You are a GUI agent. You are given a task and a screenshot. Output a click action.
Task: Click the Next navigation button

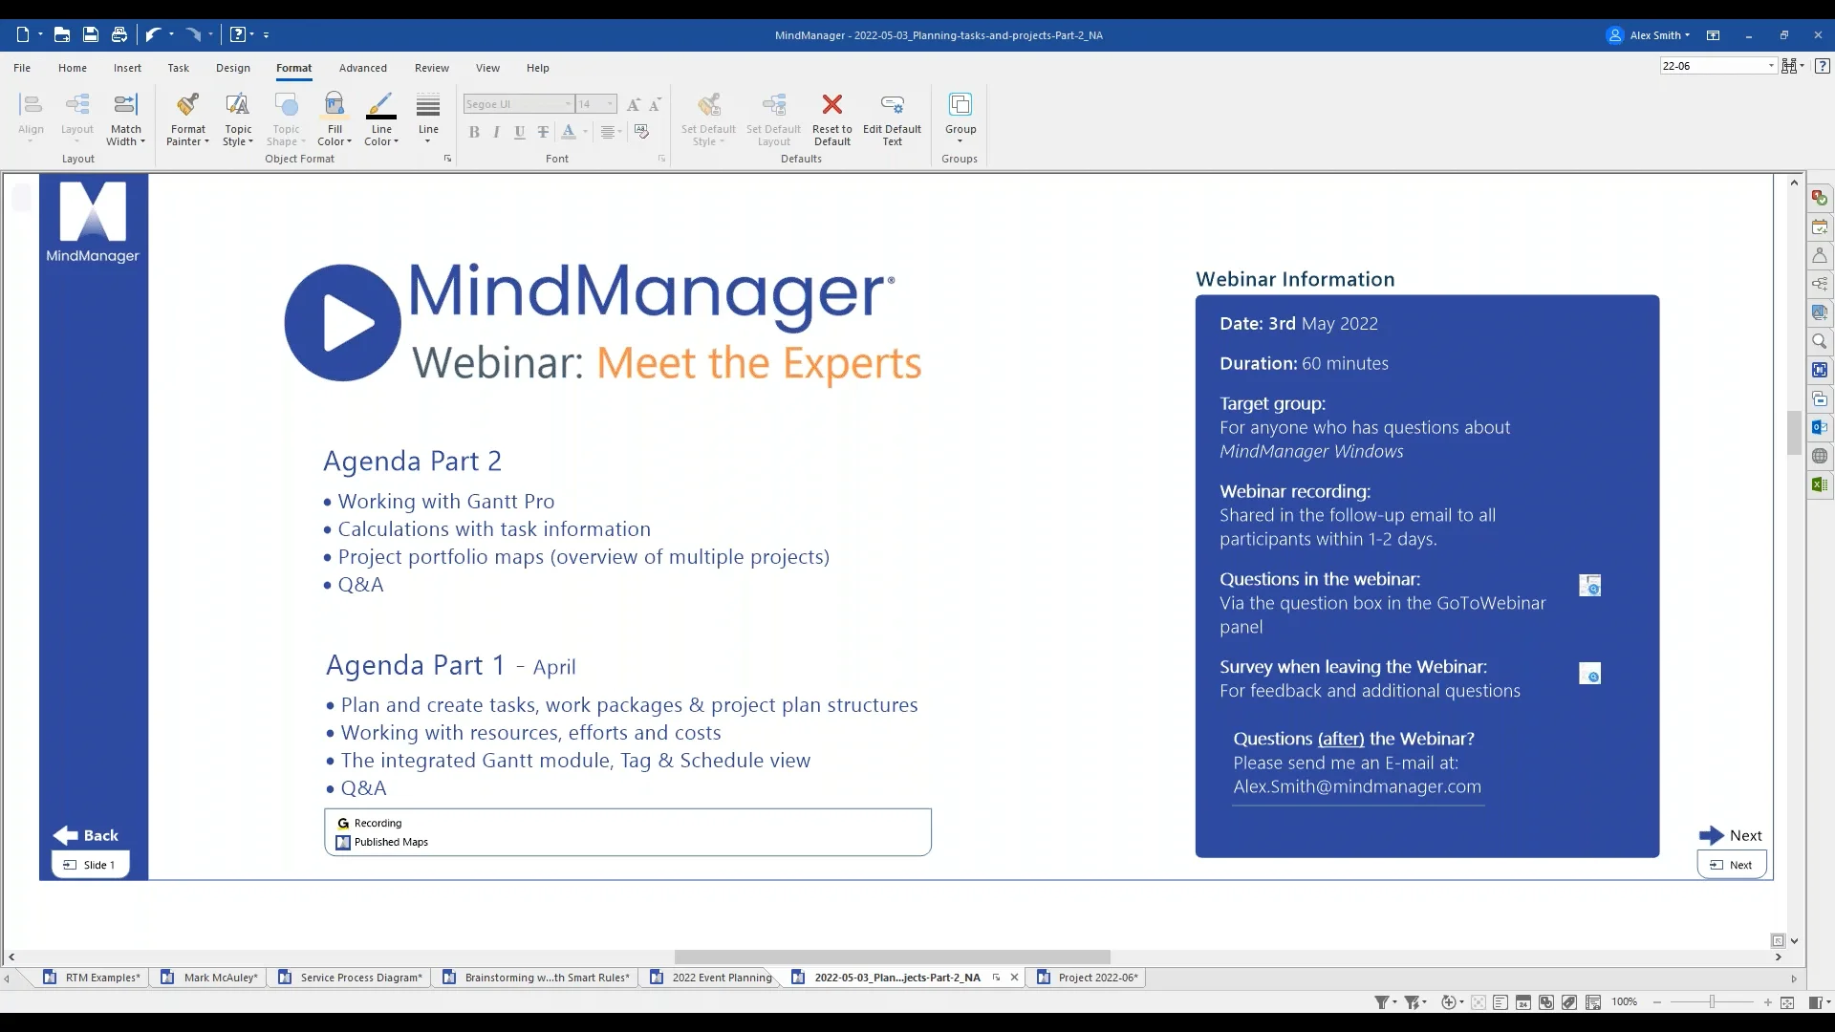[x=1732, y=835]
